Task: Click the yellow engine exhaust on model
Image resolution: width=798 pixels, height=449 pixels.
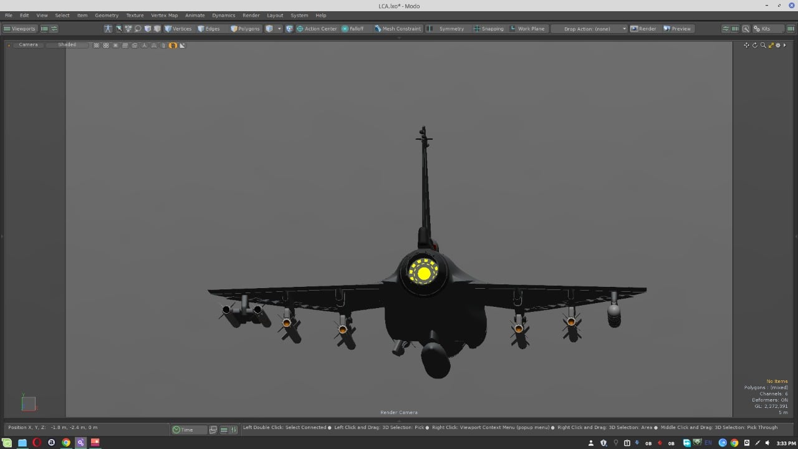Action: point(424,273)
